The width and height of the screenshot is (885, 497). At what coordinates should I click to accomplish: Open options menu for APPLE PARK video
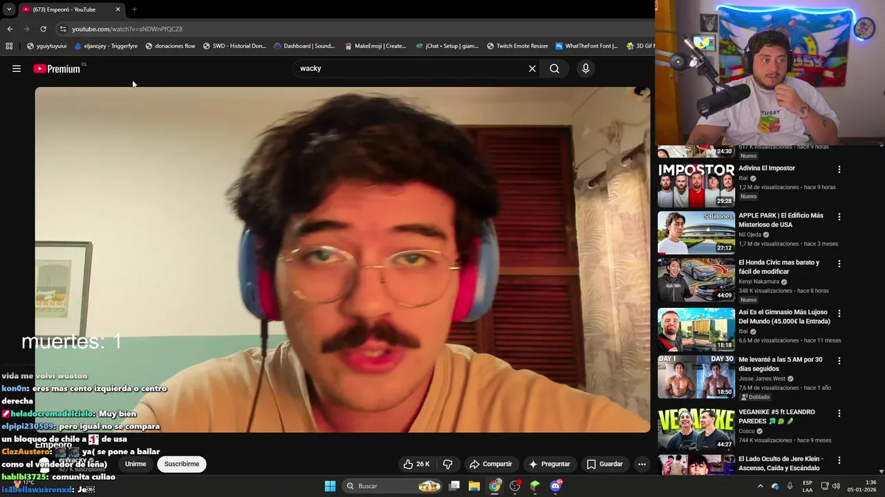coord(839,217)
